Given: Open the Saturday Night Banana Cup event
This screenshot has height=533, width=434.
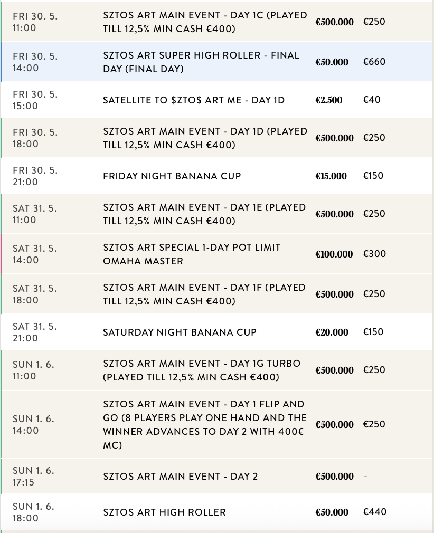Looking at the screenshot, I should (x=180, y=332).
